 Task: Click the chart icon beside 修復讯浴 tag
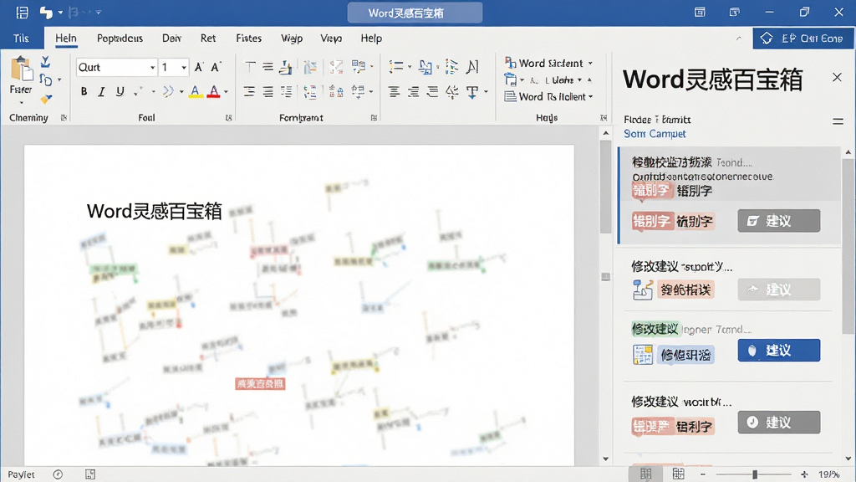643,355
